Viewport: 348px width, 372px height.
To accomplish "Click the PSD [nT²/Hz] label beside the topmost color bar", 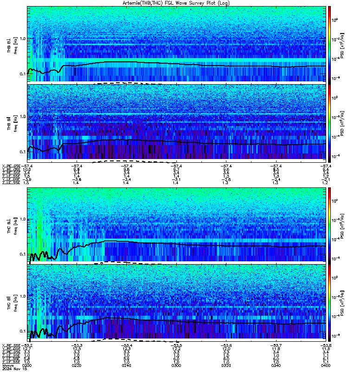I will pyautogui.click(x=343, y=45).
